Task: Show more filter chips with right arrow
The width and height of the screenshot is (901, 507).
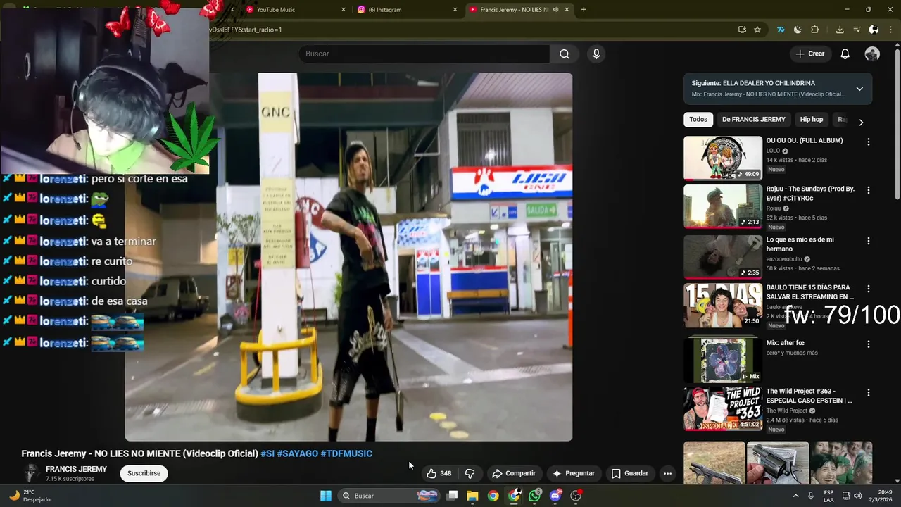Action: pos(860,122)
